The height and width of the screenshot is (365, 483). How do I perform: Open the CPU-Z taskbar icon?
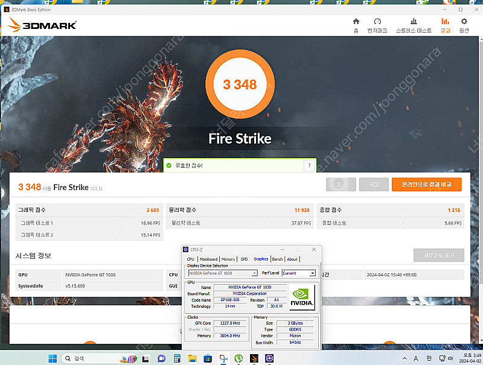269,358
